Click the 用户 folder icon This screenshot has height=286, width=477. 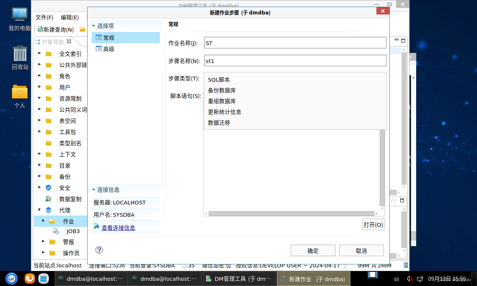tap(49, 88)
